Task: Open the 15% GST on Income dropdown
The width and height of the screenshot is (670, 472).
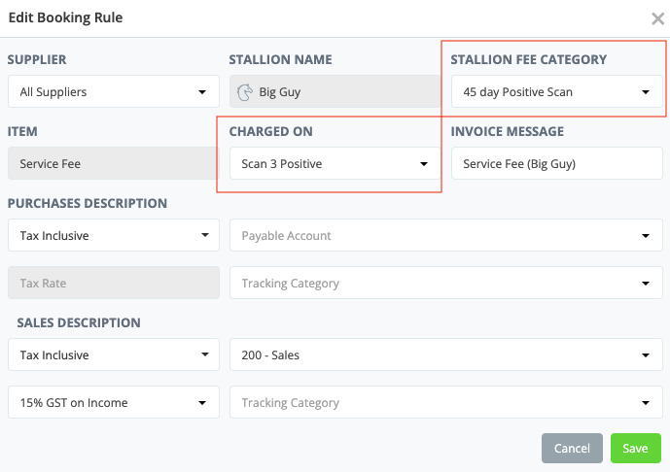Action: [x=113, y=403]
